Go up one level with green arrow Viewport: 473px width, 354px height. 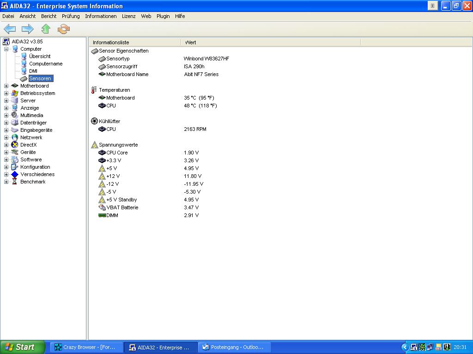tap(46, 29)
